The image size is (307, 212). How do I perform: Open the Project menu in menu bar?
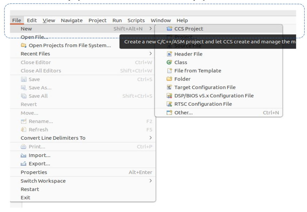pyautogui.click(x=97, y=21)
